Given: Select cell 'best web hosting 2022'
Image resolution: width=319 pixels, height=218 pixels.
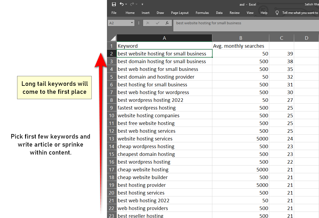Looking at the screenshot, I should 164,201.
